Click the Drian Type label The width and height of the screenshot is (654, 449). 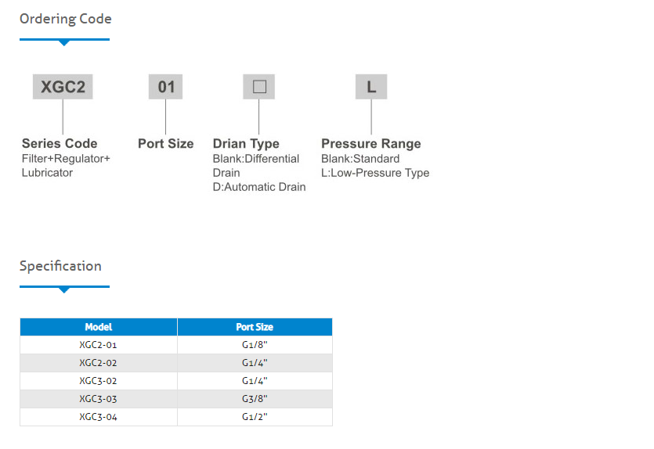(246, 144)
